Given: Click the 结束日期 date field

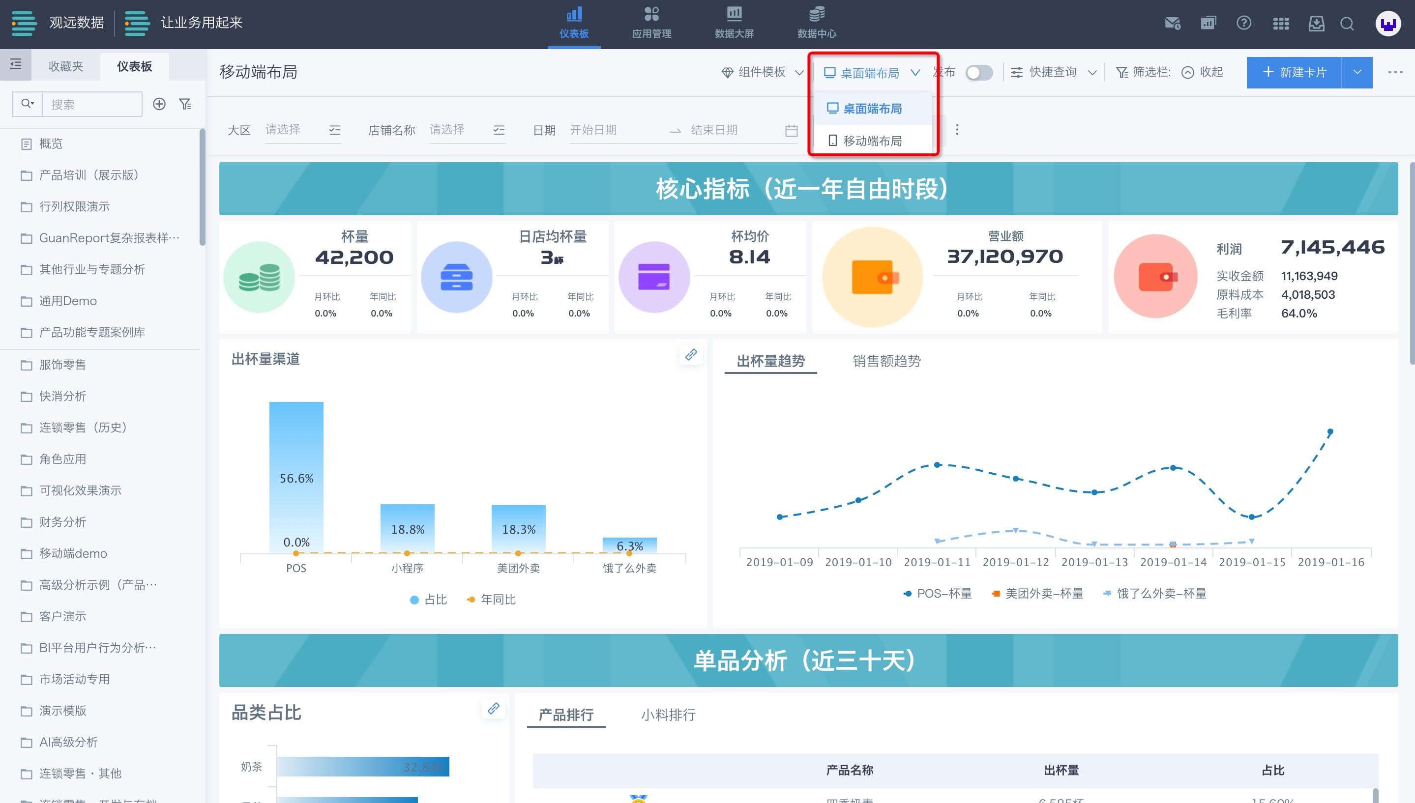Looking at the screenshot, I should pos(734,130).
